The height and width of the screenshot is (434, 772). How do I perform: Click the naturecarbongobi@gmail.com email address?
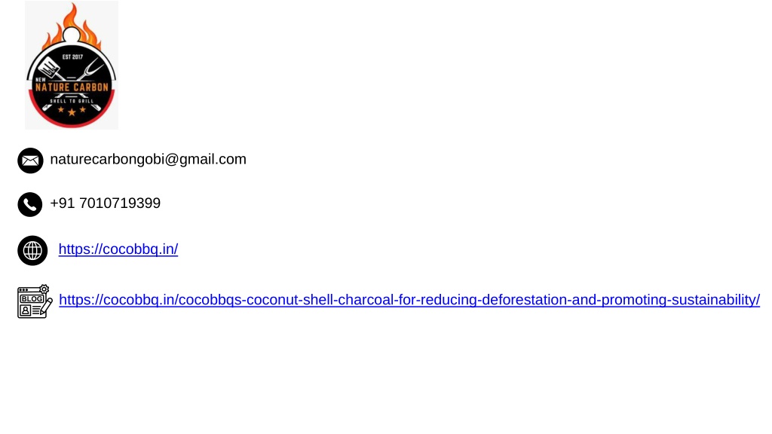coord(148,159)
